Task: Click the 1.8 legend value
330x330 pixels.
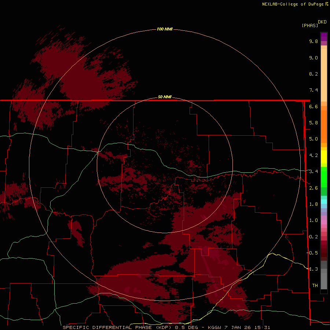Action: [x=313, y=204]
